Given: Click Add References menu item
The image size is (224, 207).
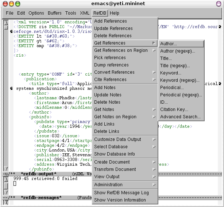Looking at the screenshot, I should [111, 21].
